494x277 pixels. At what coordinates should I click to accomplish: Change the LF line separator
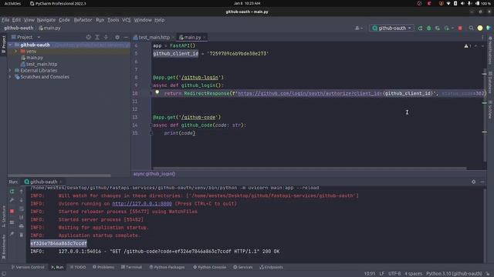[x=381, y=274]
